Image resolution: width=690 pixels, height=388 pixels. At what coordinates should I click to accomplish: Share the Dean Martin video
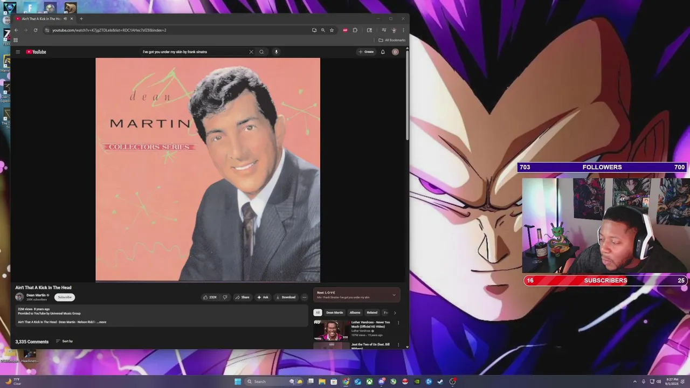click(243, 297)
